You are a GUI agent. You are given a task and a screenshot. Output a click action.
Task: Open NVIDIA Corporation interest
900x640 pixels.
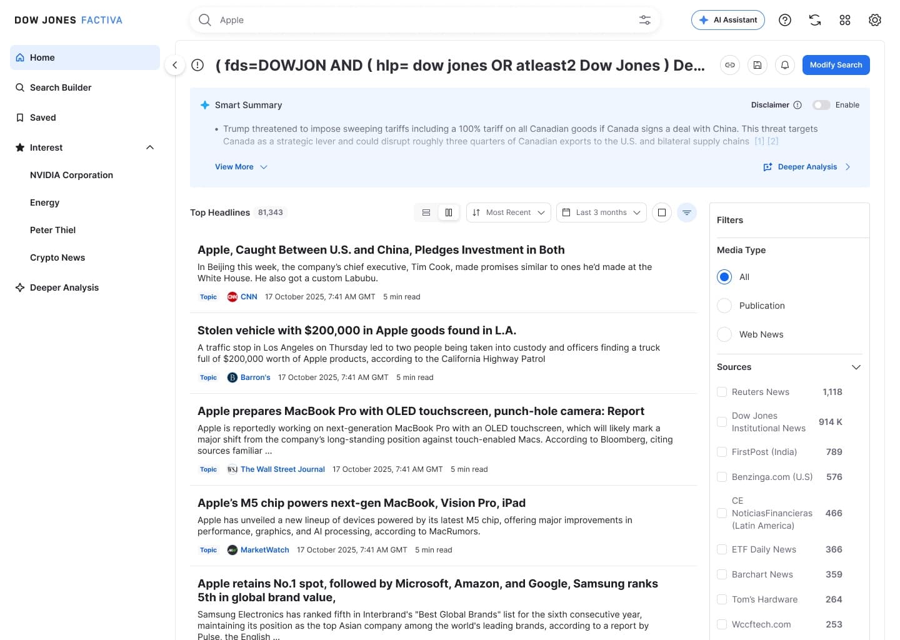[71, 175]
